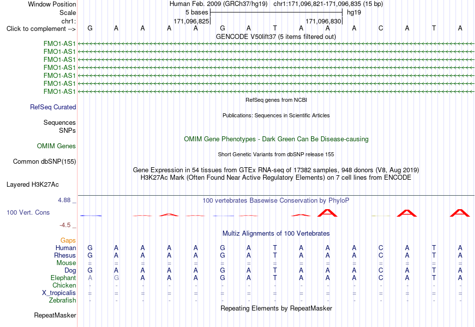Open the OMIM Genes track label
This screenshot has height=327, width=475.
coord(56,146)
